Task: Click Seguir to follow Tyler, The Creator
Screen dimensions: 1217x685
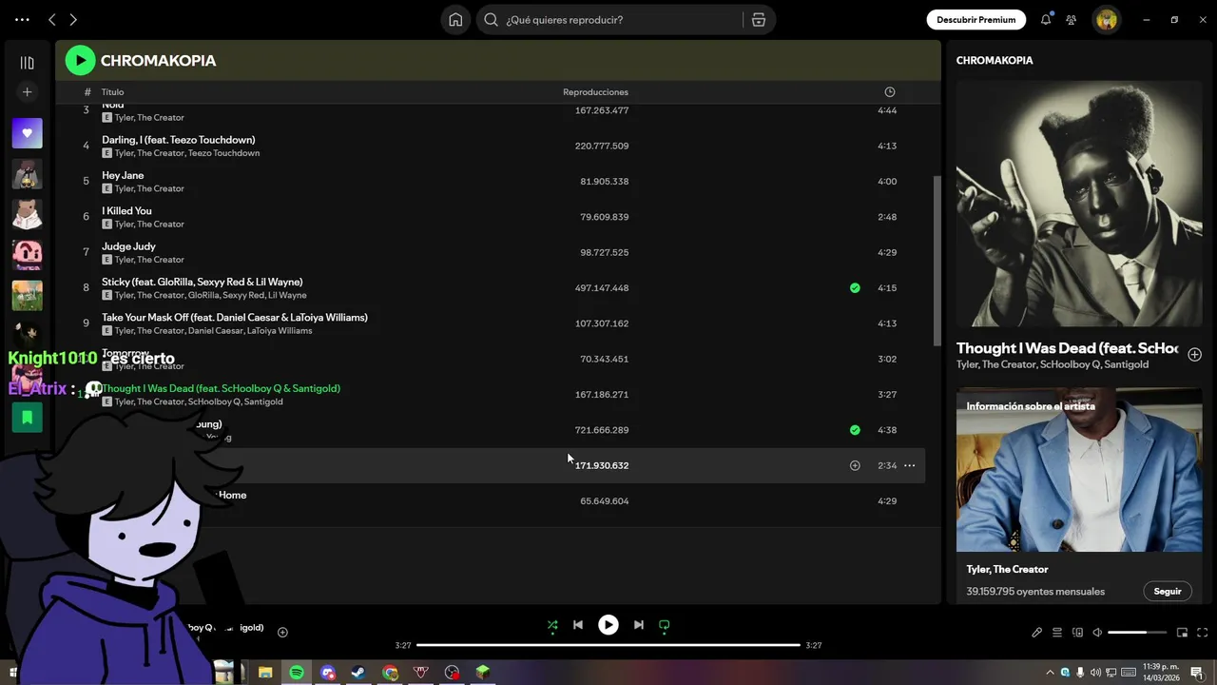Action: (1168, 591)
